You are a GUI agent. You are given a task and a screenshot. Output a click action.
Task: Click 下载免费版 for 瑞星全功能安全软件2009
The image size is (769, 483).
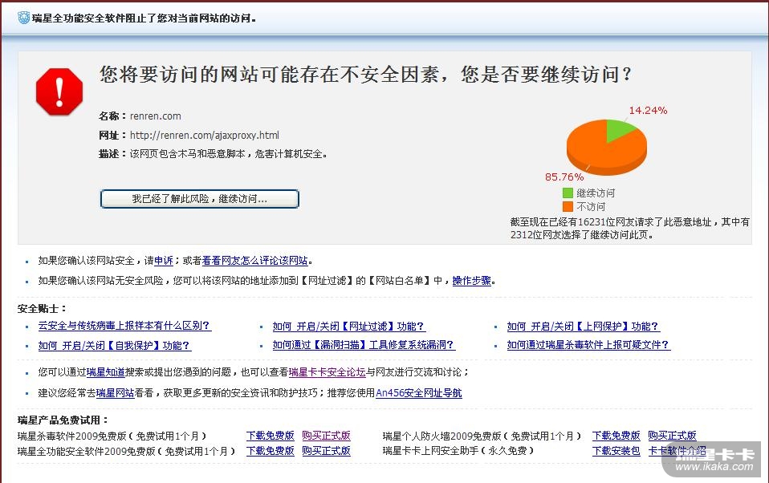tap(271, 451)
